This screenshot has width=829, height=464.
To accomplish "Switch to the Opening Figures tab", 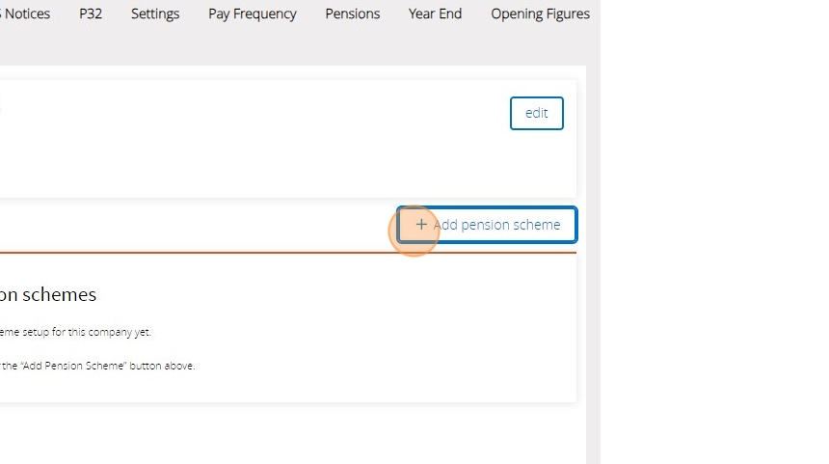I will [x=540, y=14].
